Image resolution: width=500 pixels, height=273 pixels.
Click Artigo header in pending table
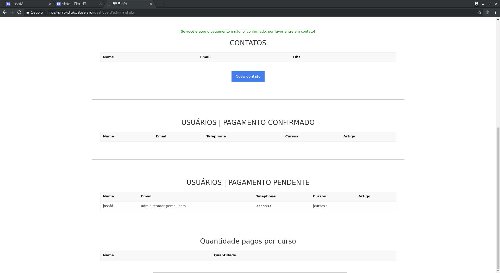pyautogui.click(x=364, y=196)
